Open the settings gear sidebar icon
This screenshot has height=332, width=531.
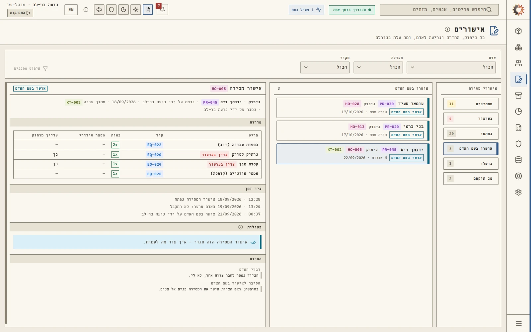(518, 192)
